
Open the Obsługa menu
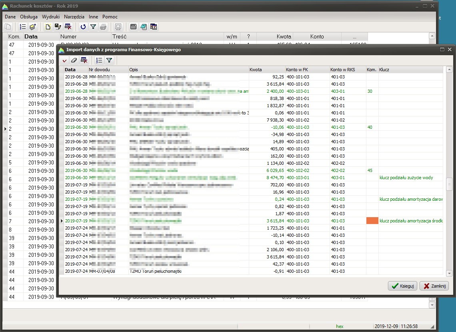tap(29, 17)
